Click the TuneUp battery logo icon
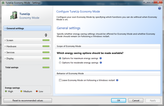The image size is (164, 106). [x=14, y=15]
